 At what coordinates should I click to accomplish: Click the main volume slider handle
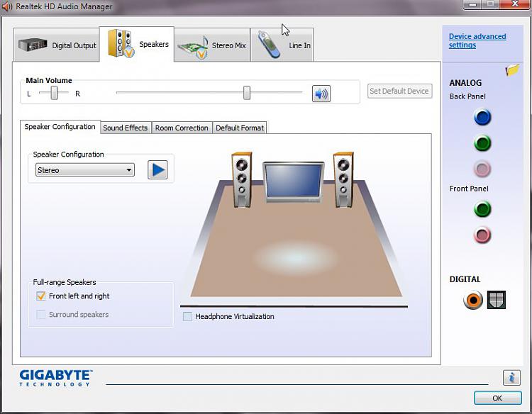tap(247, 93)
